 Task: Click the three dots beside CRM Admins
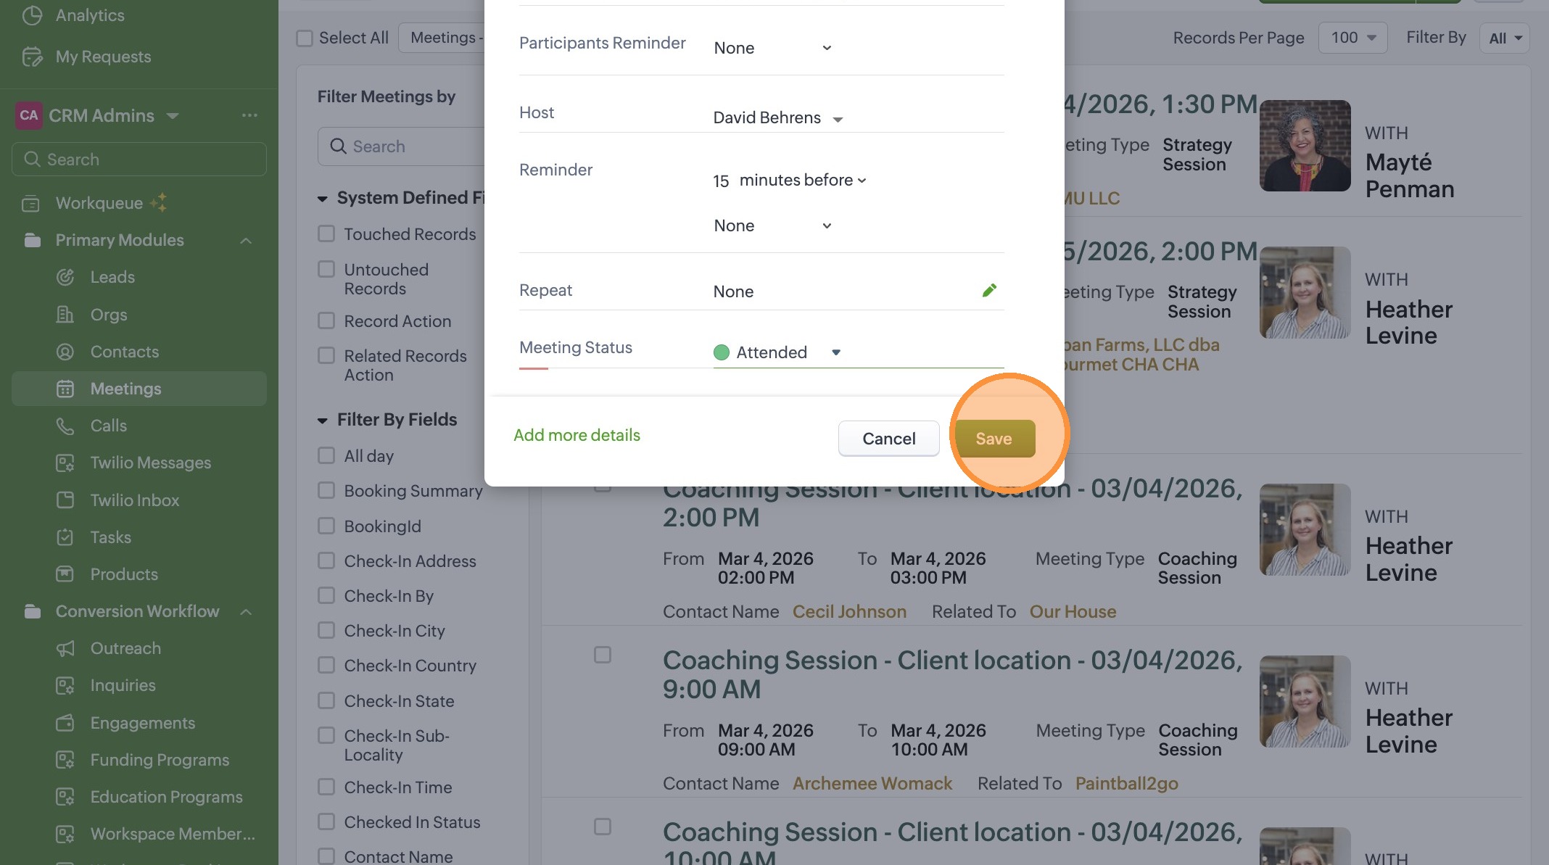(249, 115)
